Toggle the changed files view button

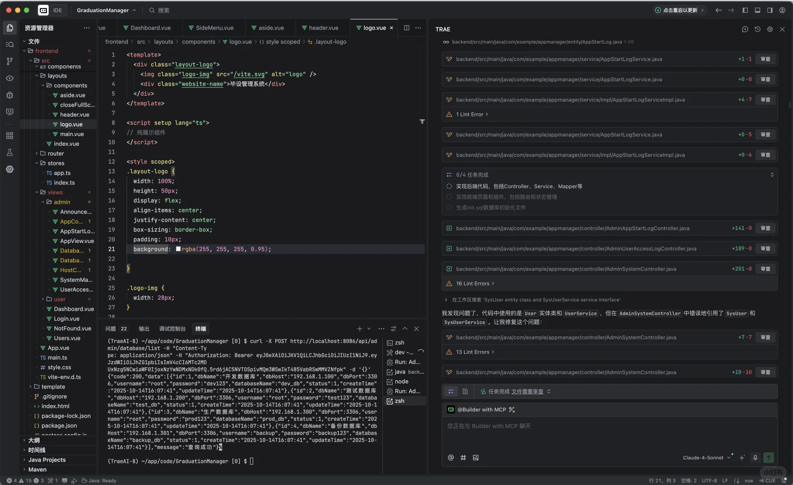click(465, 392)
